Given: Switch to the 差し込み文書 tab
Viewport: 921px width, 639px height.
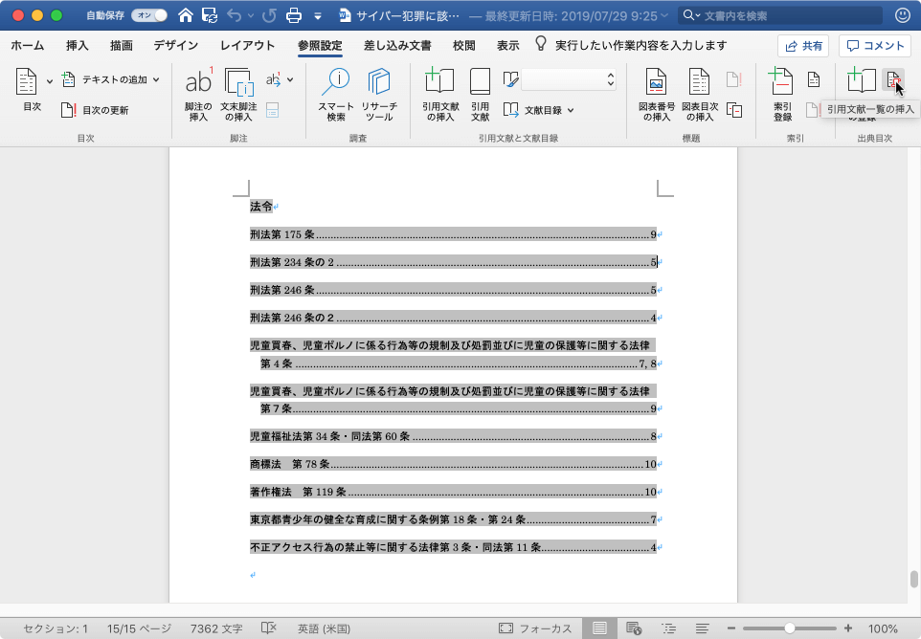Looking at the screenshot, I should (x=397, y=46).
